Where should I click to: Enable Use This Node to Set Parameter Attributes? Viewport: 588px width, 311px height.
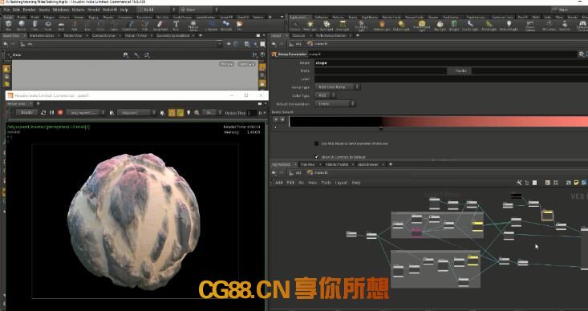click(317, 143)
